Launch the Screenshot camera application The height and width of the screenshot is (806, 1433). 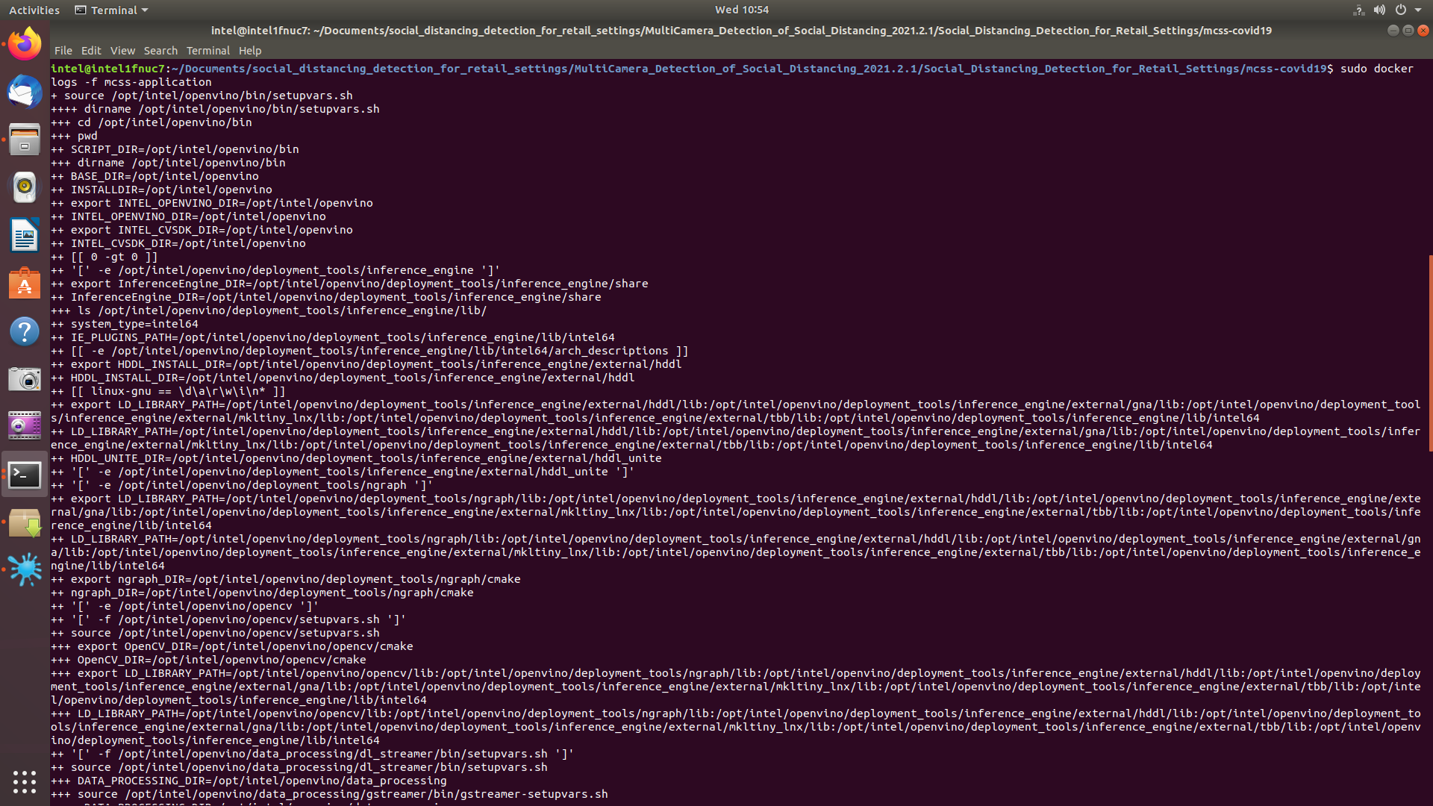[x=25, y=379]
